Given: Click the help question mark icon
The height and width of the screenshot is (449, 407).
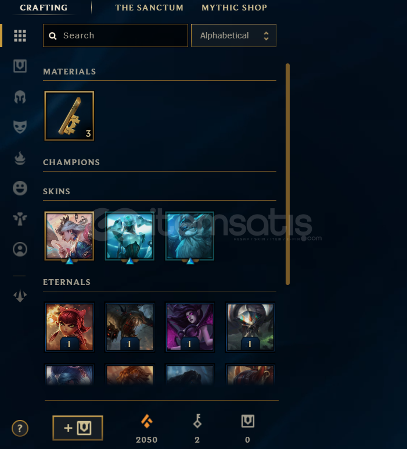Looking at the screenshot, I should click(20, 429).
